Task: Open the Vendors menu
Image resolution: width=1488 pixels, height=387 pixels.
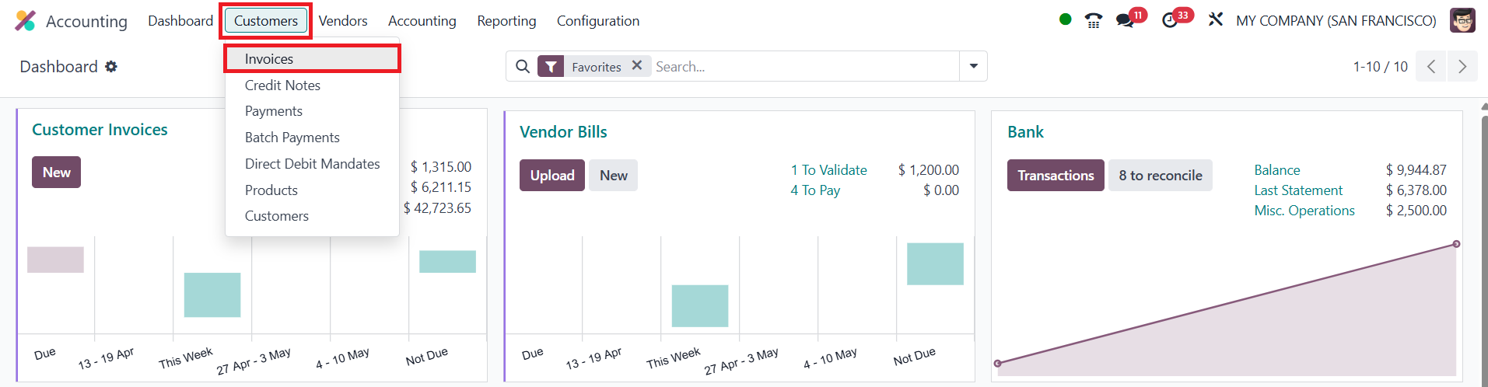Action: coord(343,21)
